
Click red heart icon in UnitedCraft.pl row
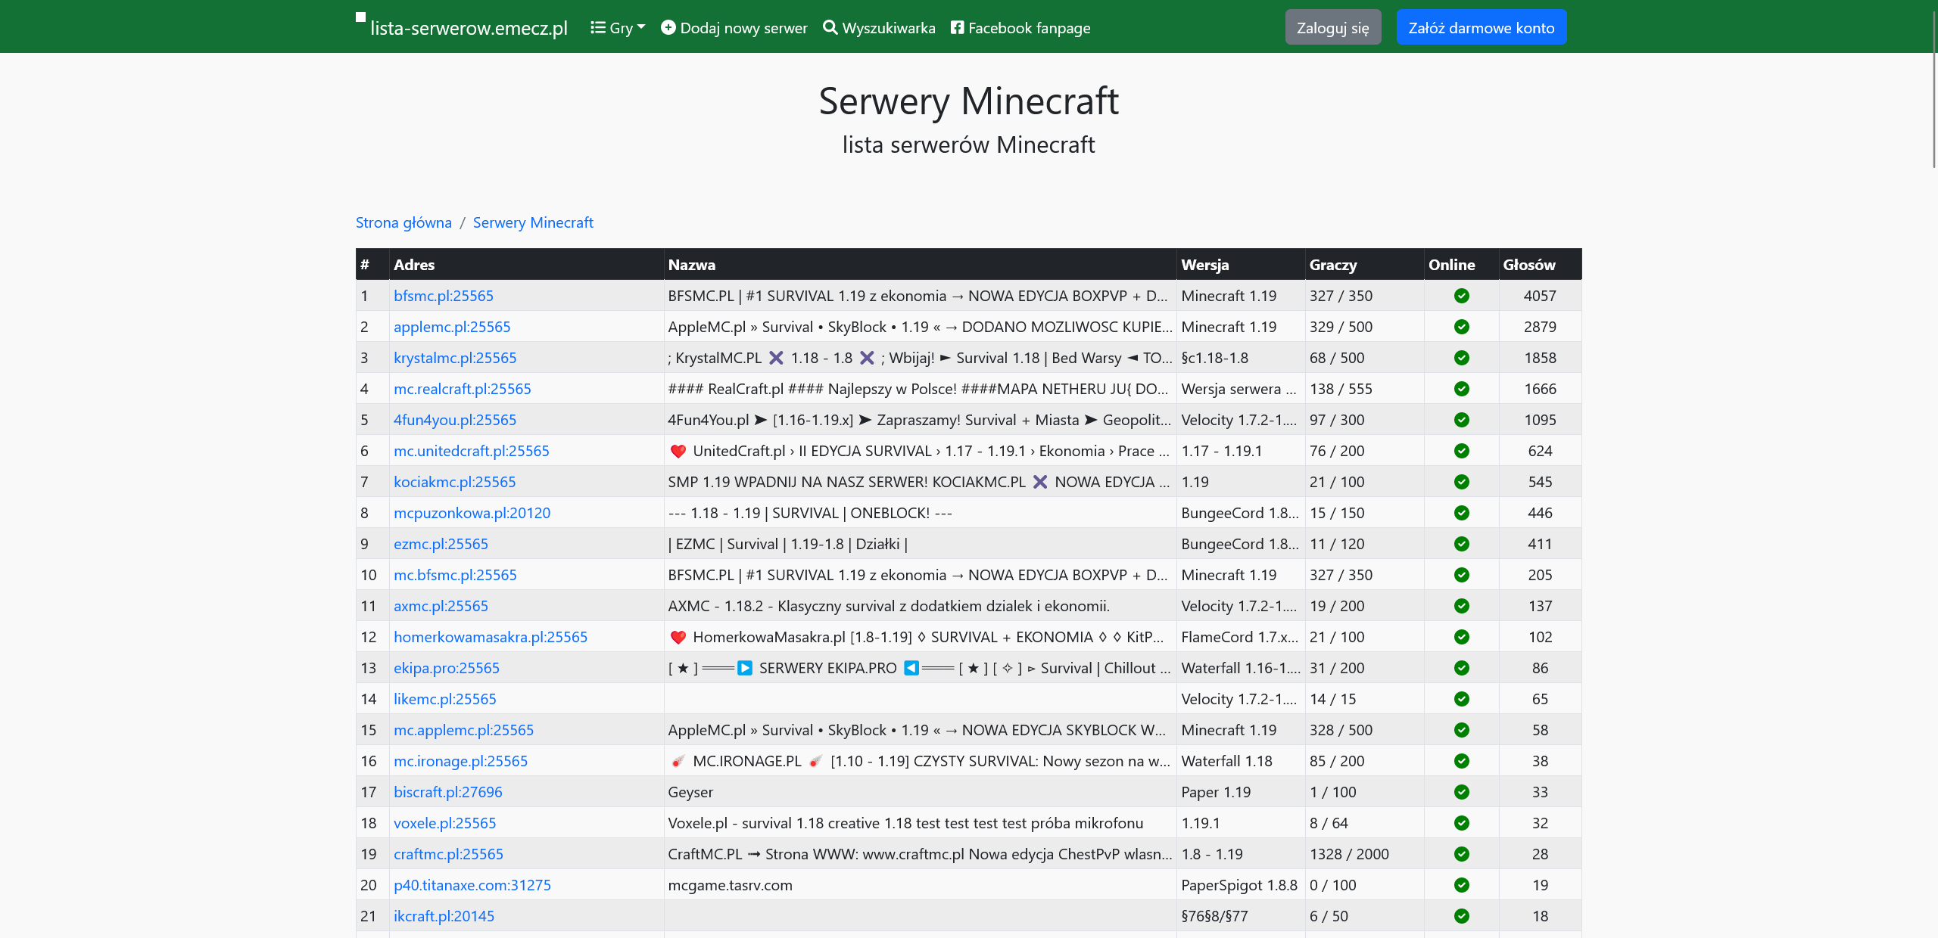678,451
